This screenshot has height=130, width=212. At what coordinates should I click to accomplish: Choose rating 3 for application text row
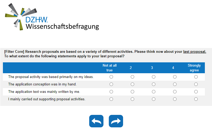tap(154, 92)
